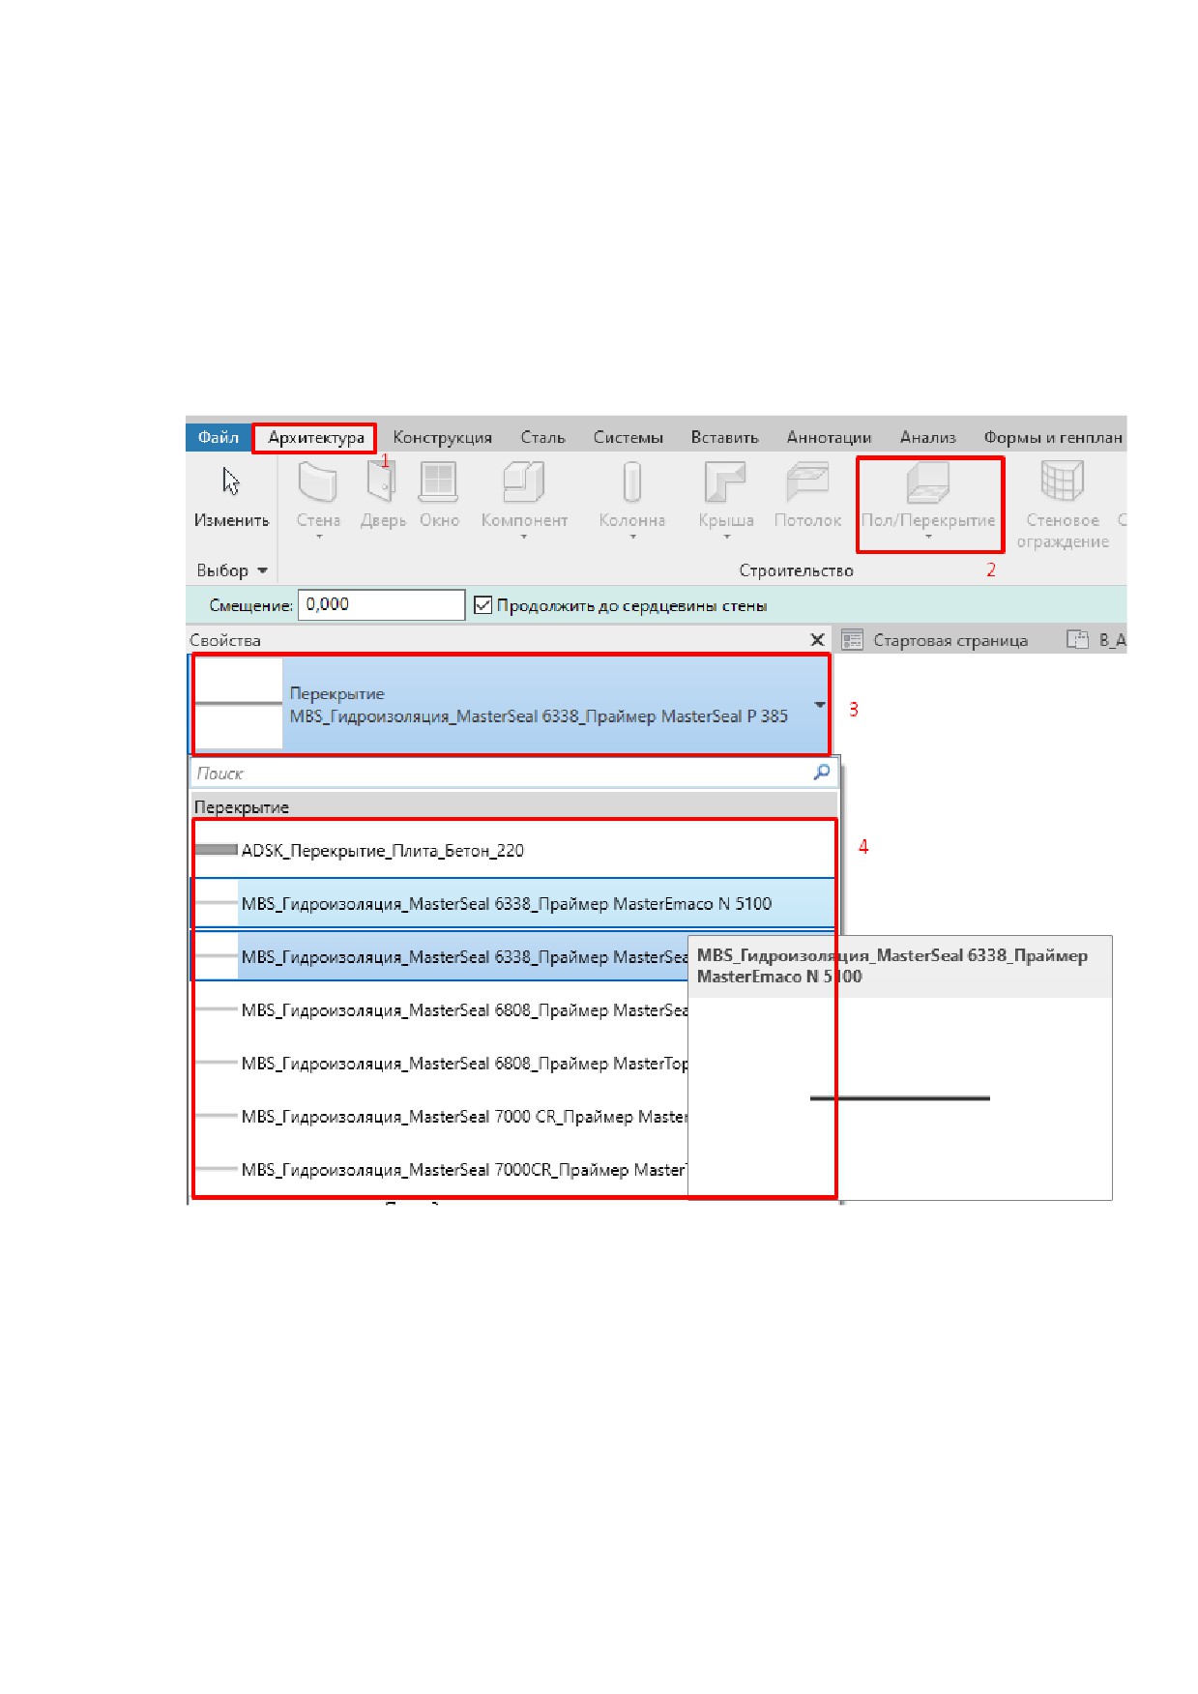
Task: Select the Пол/Перекрытие floor tool
Action: [928, 497]
